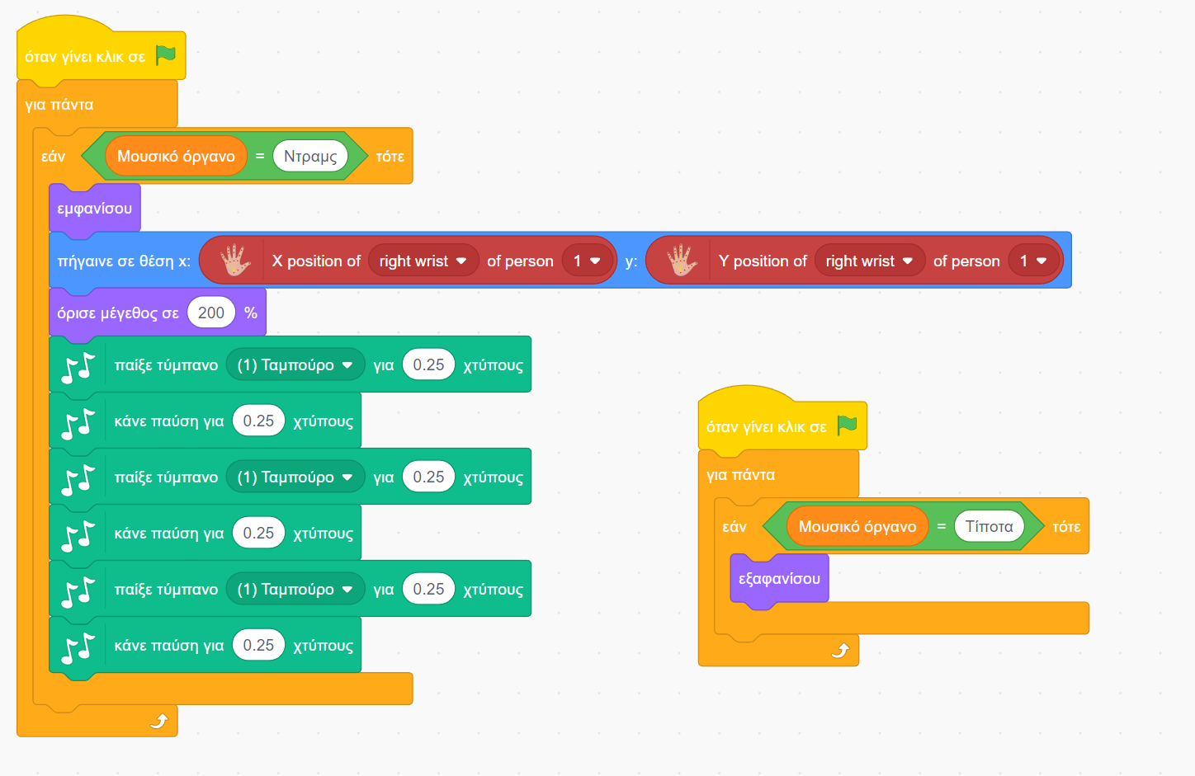Click the εξαφανίσου hide block
Screen dimensions: 1195x776
pyautogui.click(x=779, y=579)
